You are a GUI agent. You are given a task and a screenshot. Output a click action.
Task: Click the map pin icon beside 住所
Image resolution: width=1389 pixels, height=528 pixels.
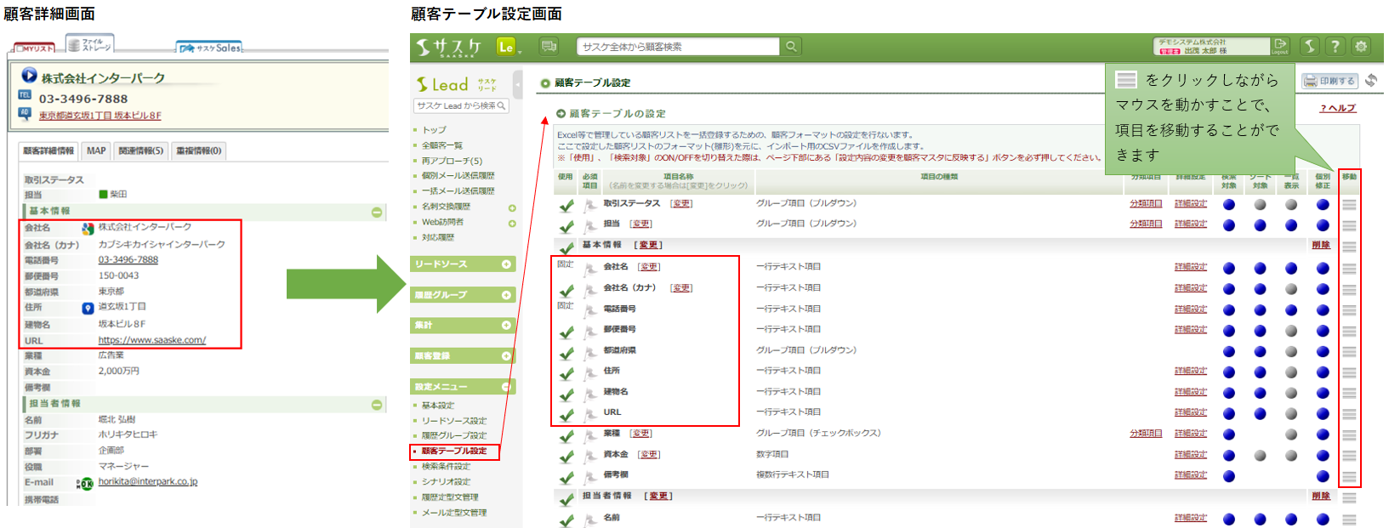88,308
